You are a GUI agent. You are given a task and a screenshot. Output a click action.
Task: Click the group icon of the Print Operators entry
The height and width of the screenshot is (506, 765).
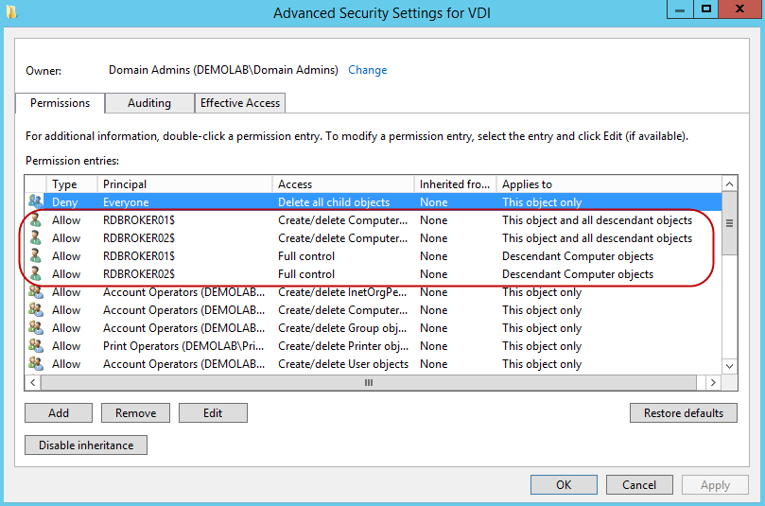click(36, 346)
